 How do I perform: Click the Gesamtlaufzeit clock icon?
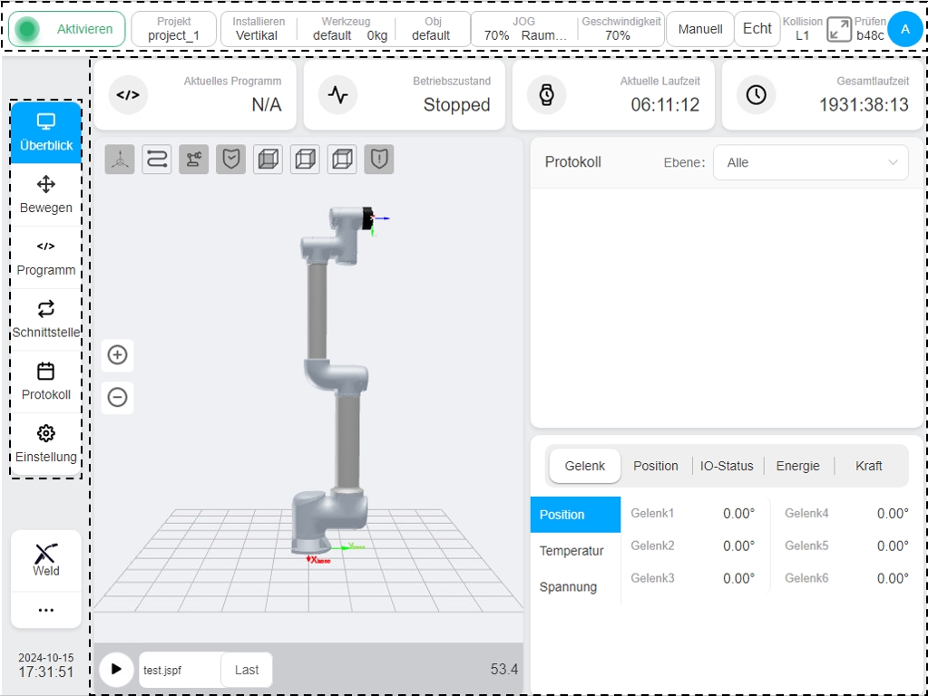757,94
